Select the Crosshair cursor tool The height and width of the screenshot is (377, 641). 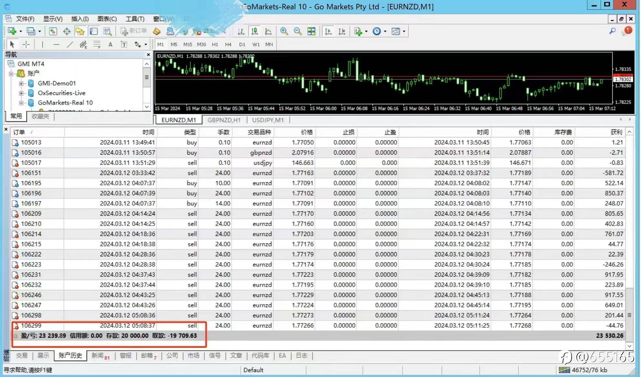[26, 45]
